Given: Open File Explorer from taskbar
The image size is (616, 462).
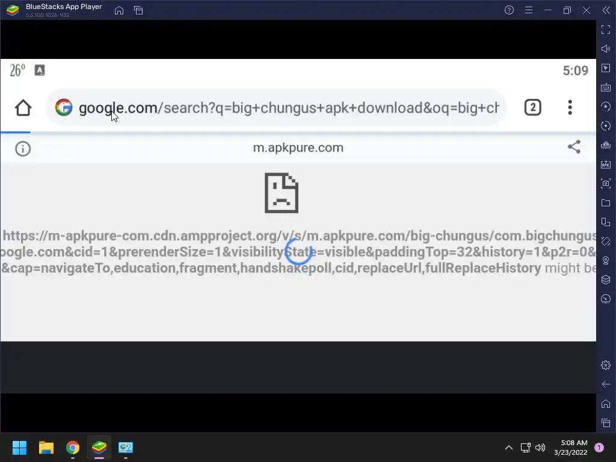Looking at the screenshot, I should click(46, 448).
